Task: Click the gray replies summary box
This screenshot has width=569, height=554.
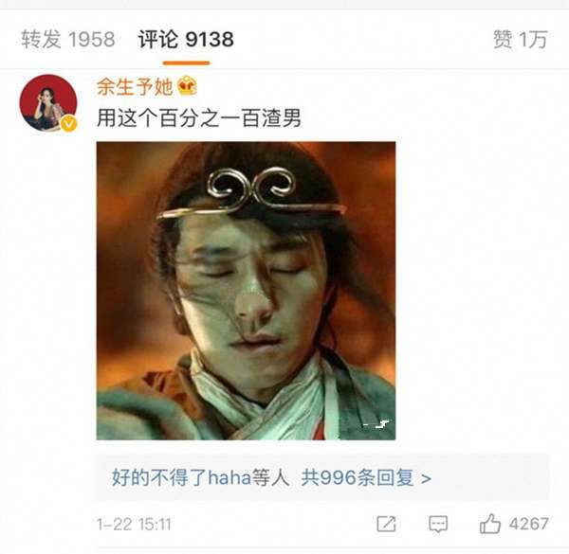Action: tap(322, 477)
